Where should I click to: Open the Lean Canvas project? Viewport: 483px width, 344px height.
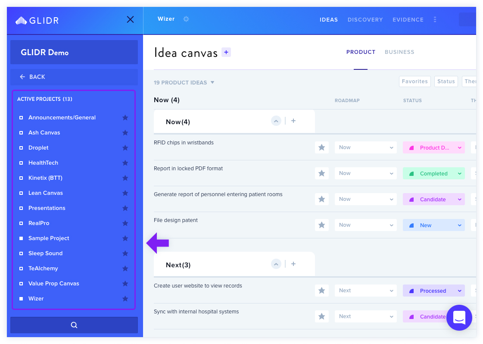point(46,193)
